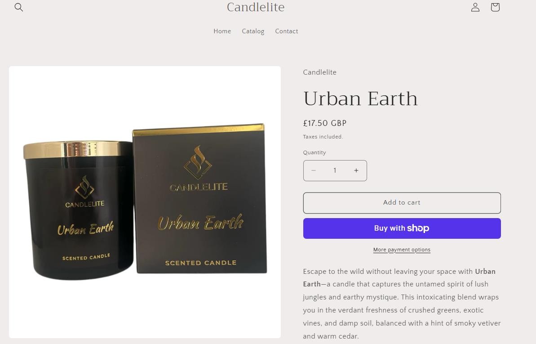Click the product description paragraph
Viewport: 536px width, 344px height.
pos(402,304)
